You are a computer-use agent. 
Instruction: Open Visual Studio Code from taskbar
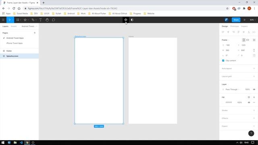tap(21, 143)
